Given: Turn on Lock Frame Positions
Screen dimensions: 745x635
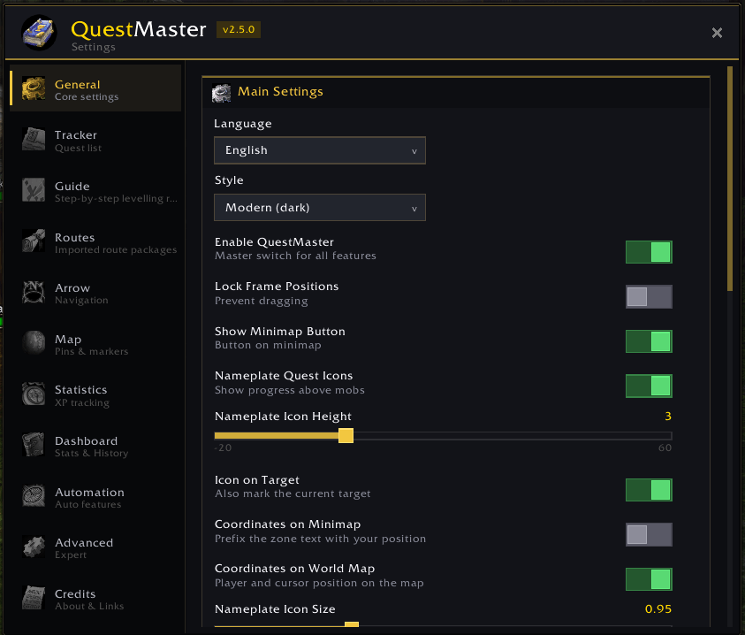Looking at the screenshot, I should coord(649,297).
